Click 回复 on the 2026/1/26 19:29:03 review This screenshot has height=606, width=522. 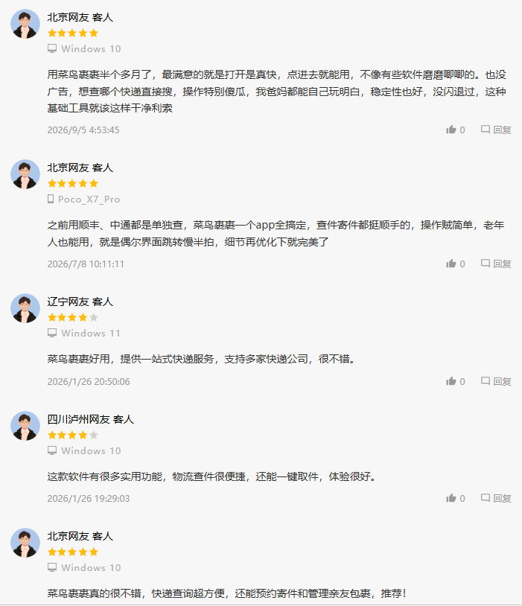[x=496, y=498]
